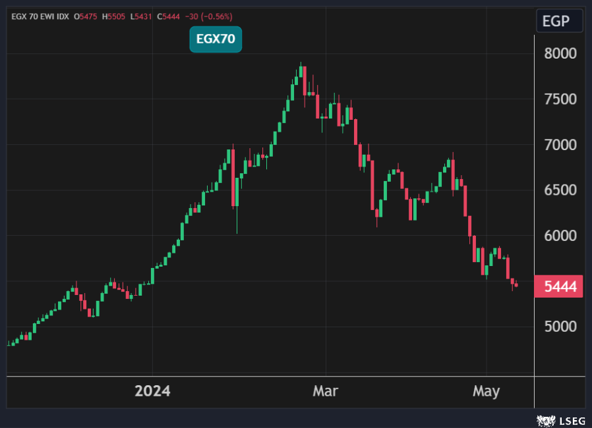This screenshot has width=592, height=428.
Task: Click the high value H5505 in header
Action: (x=114, y=16)
